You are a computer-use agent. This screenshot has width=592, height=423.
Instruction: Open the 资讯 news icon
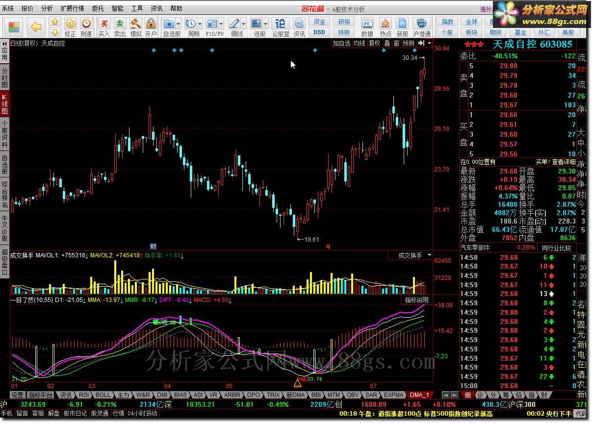click(x=299, y=27)
